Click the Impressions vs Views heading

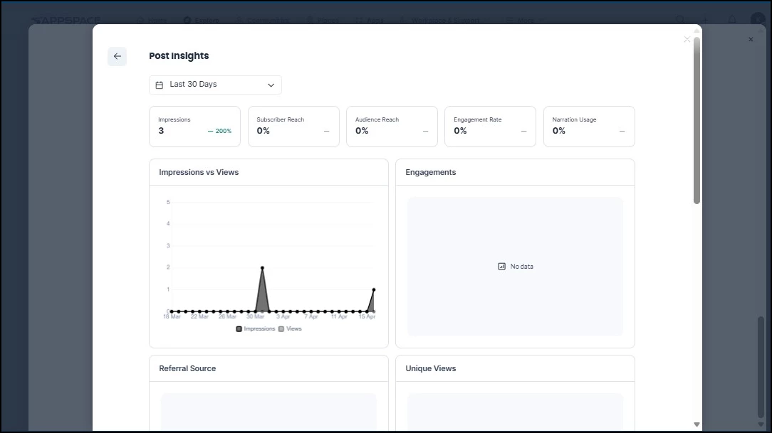pos(199,173)
